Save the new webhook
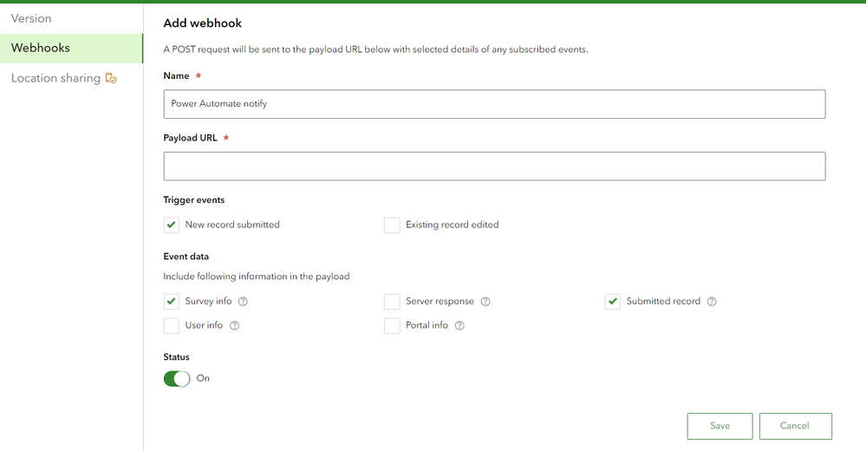 (x=719, y=426)
